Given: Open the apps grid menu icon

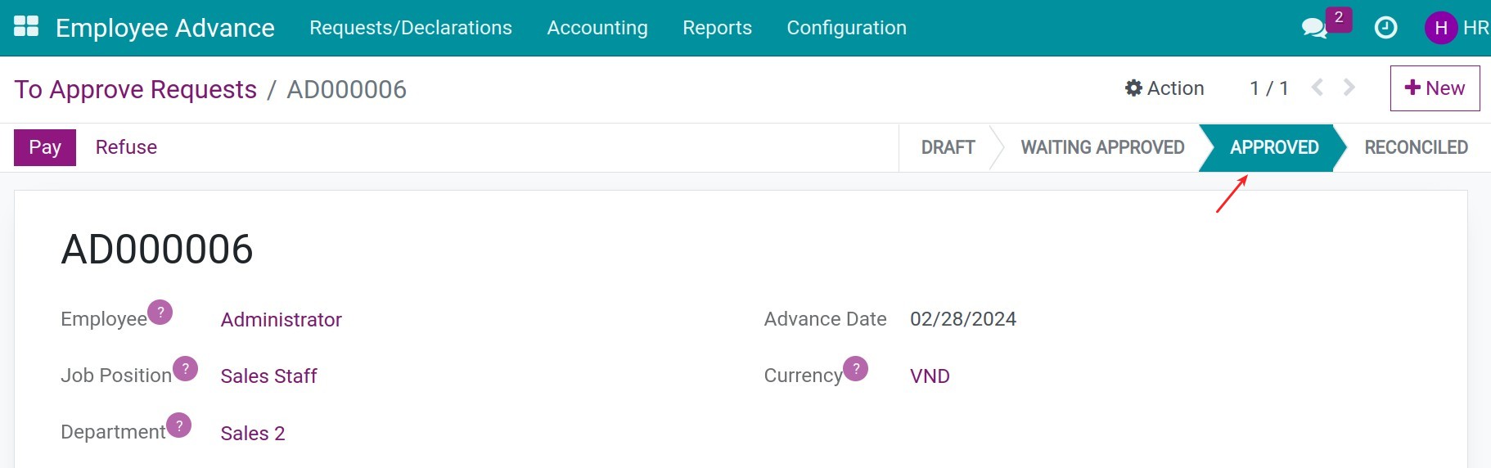Looking at the screenshot, I should [26, 27].
